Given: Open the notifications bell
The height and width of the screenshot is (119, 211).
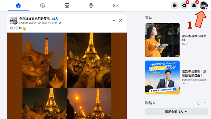Looking at the screenshot, I should point(194,6).
